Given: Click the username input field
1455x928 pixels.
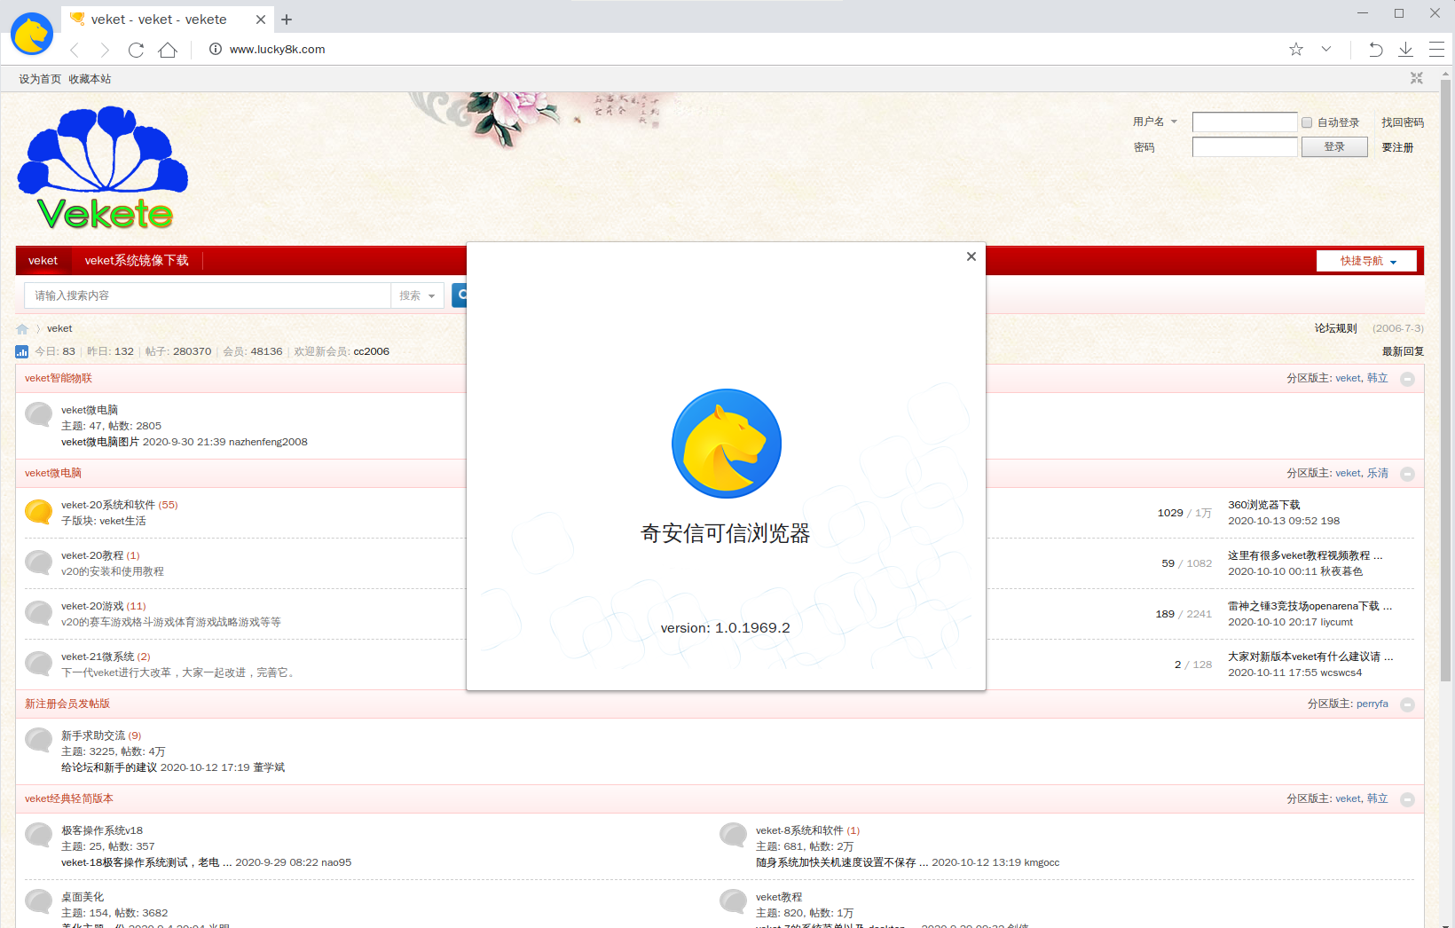Looking at the screenshot, I should coord(1245,122).
